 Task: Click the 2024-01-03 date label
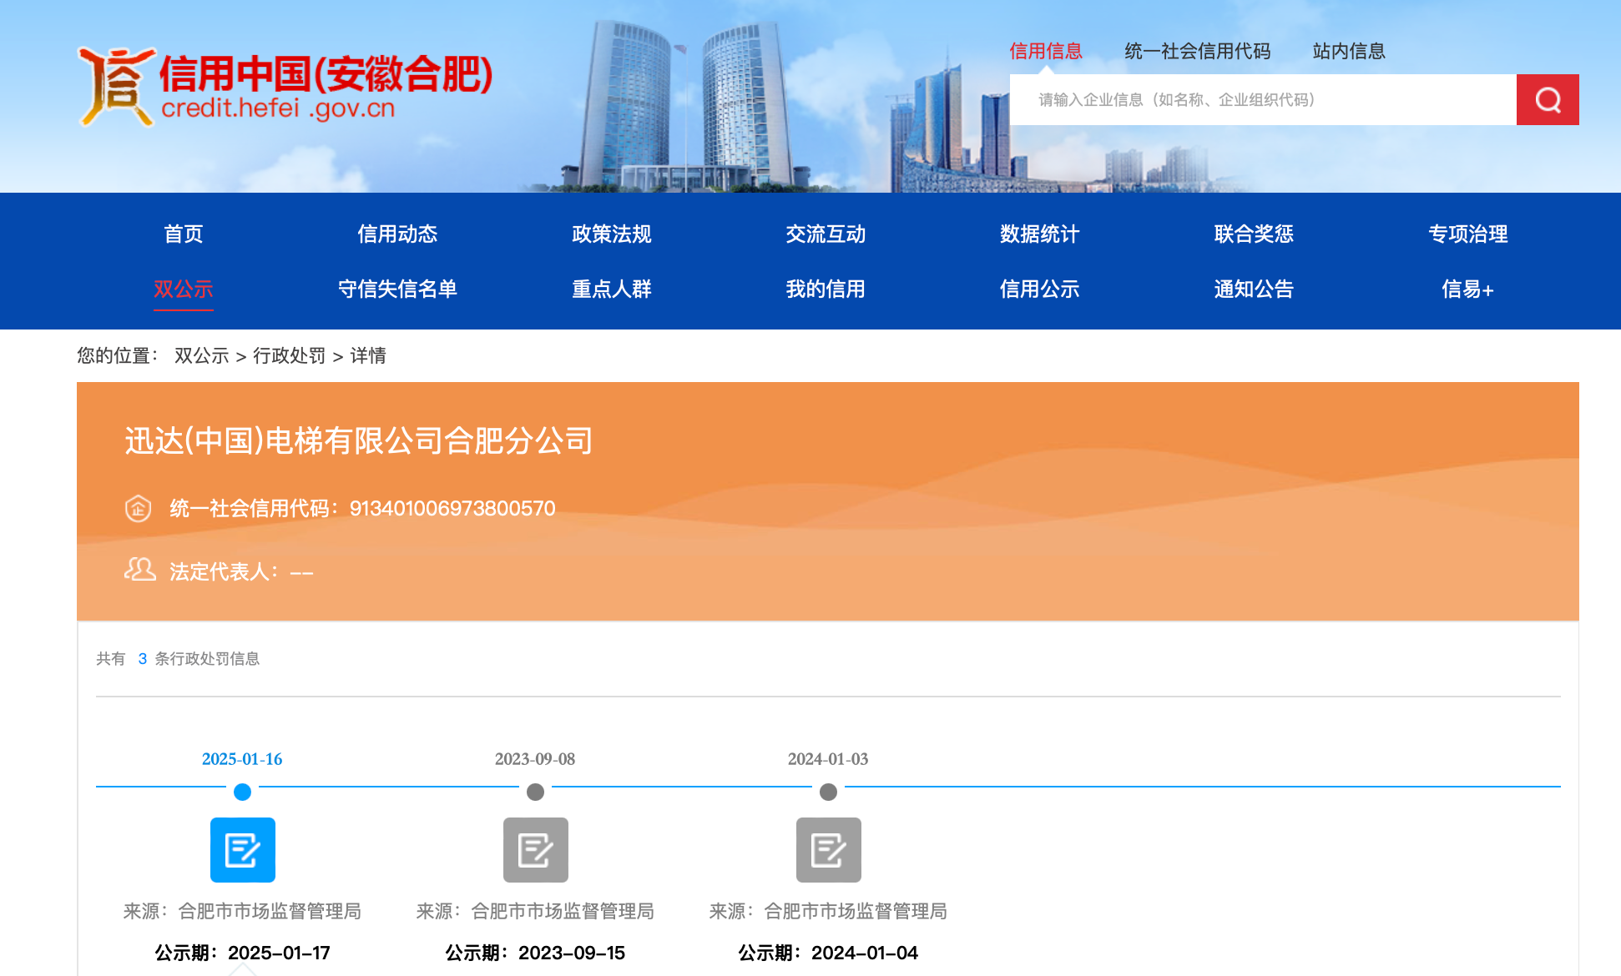pos(828,759)
